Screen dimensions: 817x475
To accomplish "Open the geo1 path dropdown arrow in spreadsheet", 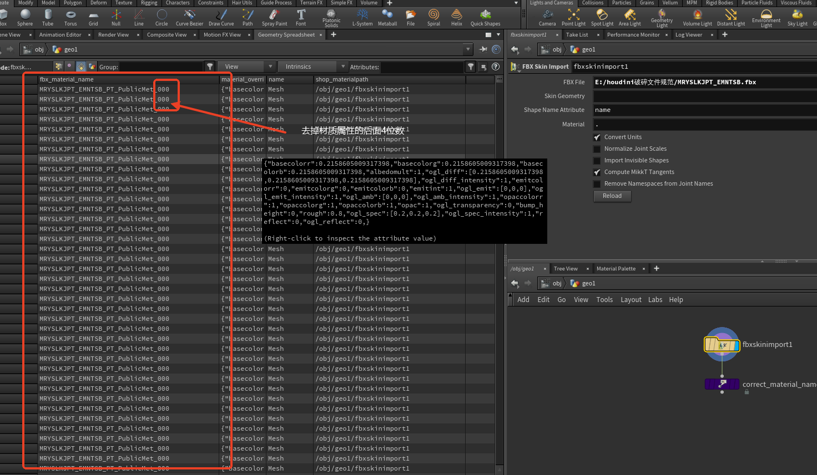I will 468,49.
